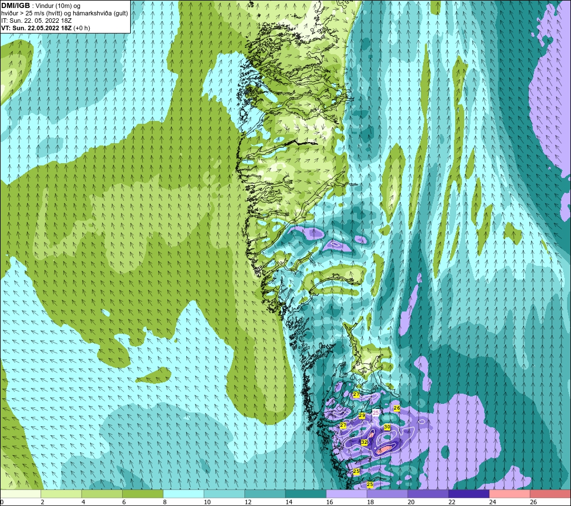Click the 20–22 m/s violet legend swatch

tap(428, 494)
